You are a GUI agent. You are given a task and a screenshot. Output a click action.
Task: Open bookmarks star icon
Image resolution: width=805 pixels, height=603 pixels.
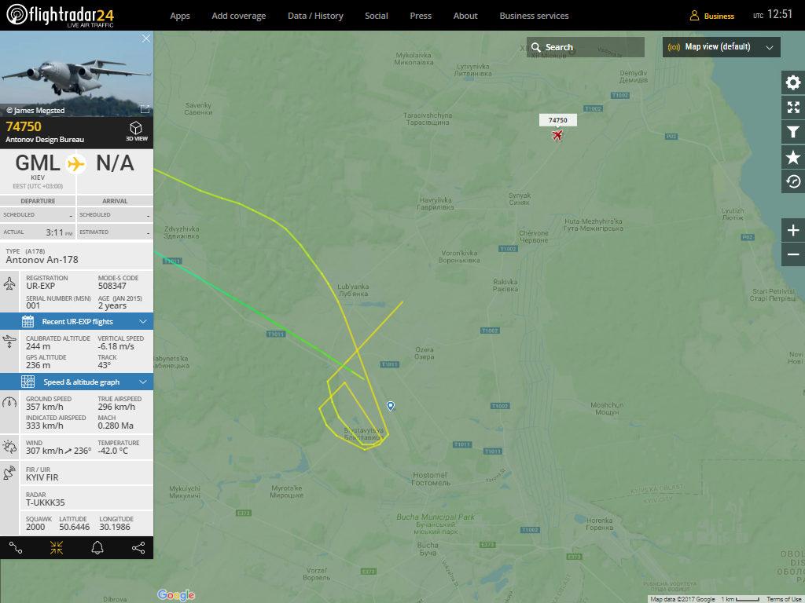click(x=792, y=157)
